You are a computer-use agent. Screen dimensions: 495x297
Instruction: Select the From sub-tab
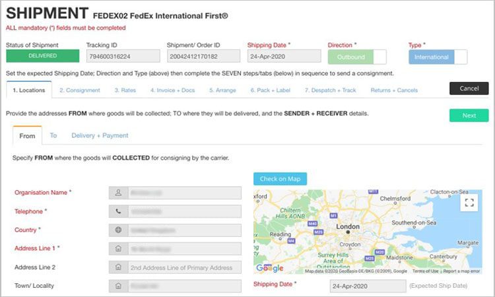[27, 136]
